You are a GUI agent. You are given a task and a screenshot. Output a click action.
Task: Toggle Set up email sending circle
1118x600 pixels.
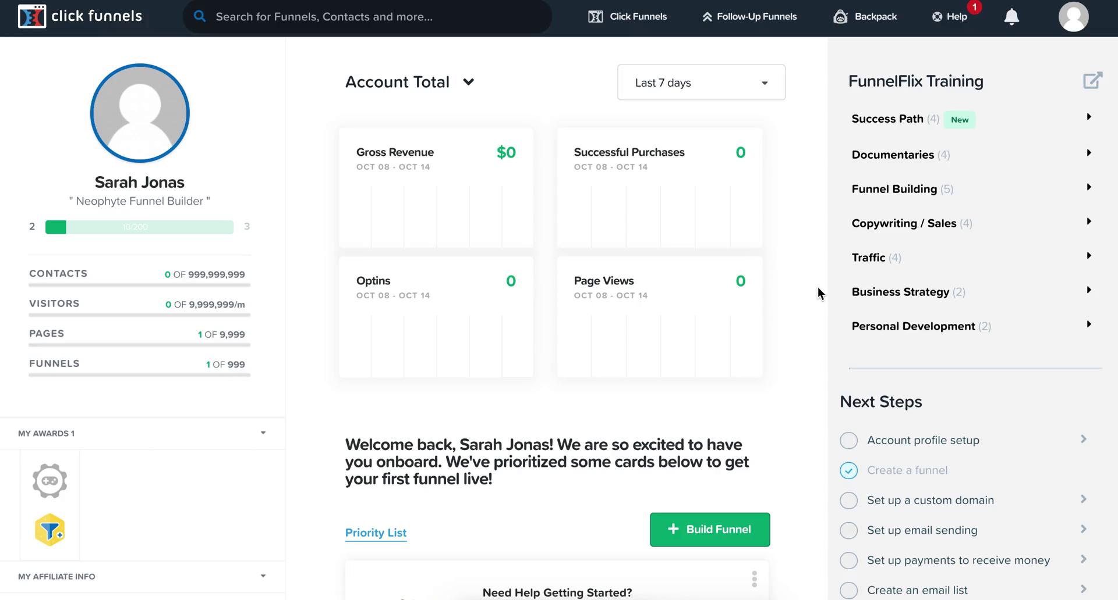(848, 530)
